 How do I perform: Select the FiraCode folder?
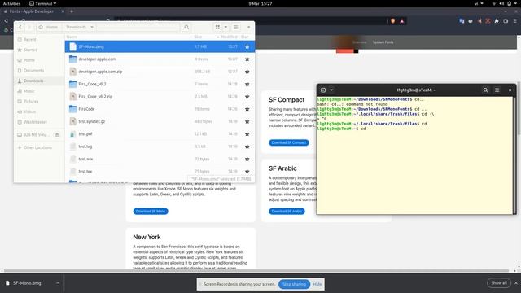160,109
